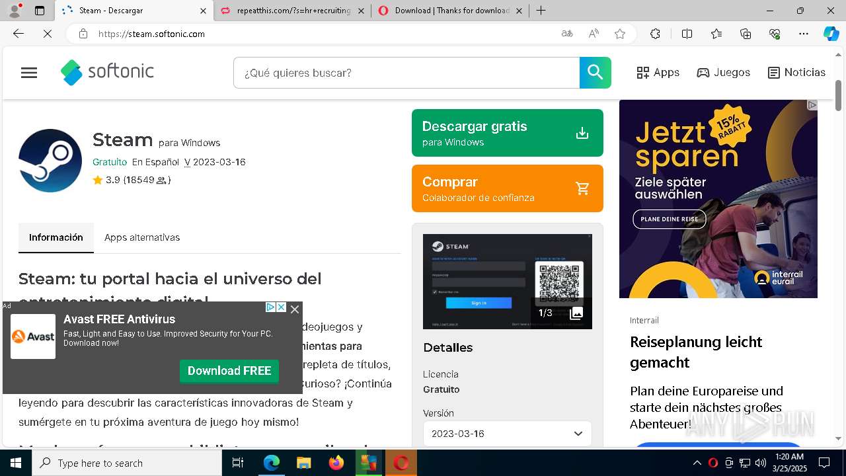Open the Steam screenshot preview
The height and width of the screenshot is (476, 846).
pos(508,282)
